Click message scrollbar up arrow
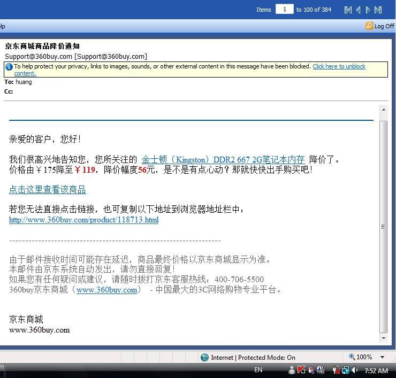The height and width of the screenshot is (378, 396). (384, 110)
